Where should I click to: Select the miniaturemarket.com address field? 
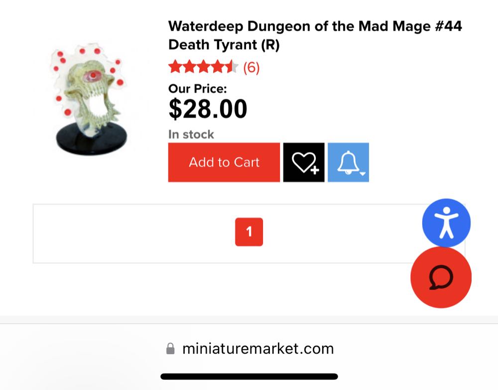pyautogui.click(x=249, y=348)
